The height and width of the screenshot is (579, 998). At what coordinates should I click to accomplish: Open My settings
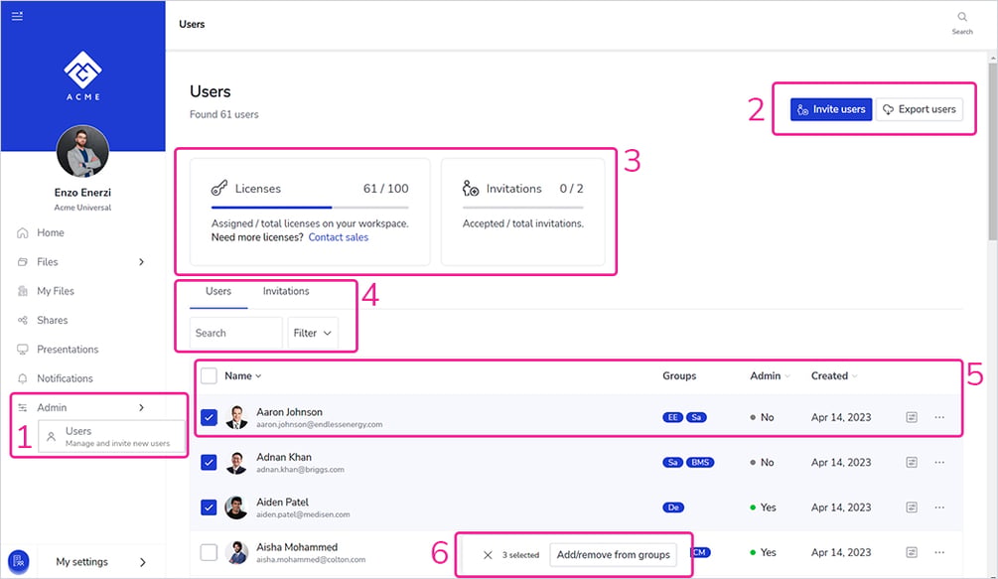tap(82, 562)
